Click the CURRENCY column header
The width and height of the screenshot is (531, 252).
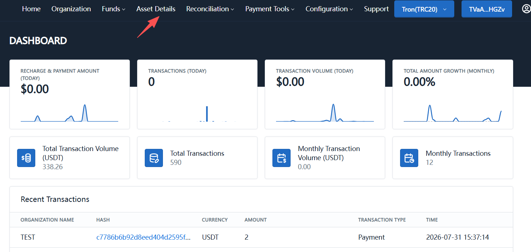[x=215, y=220]
